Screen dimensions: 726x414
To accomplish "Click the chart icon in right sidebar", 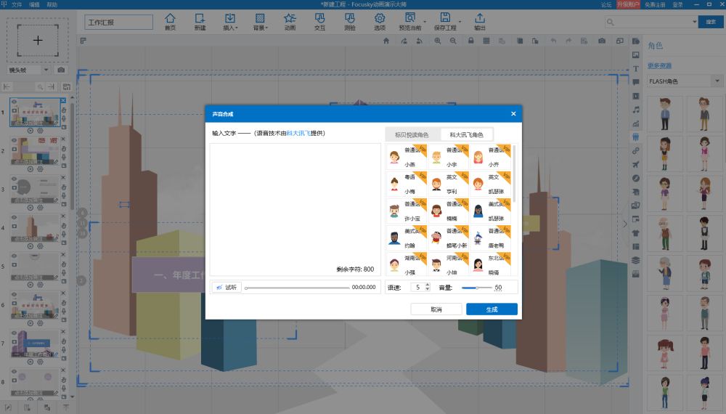I will click(636, 123).
